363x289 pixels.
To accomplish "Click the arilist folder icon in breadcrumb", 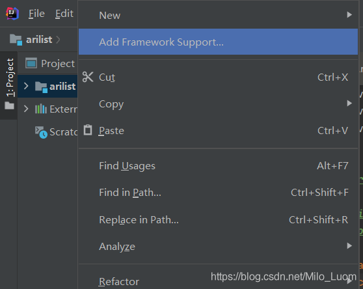I will (16, 40).
